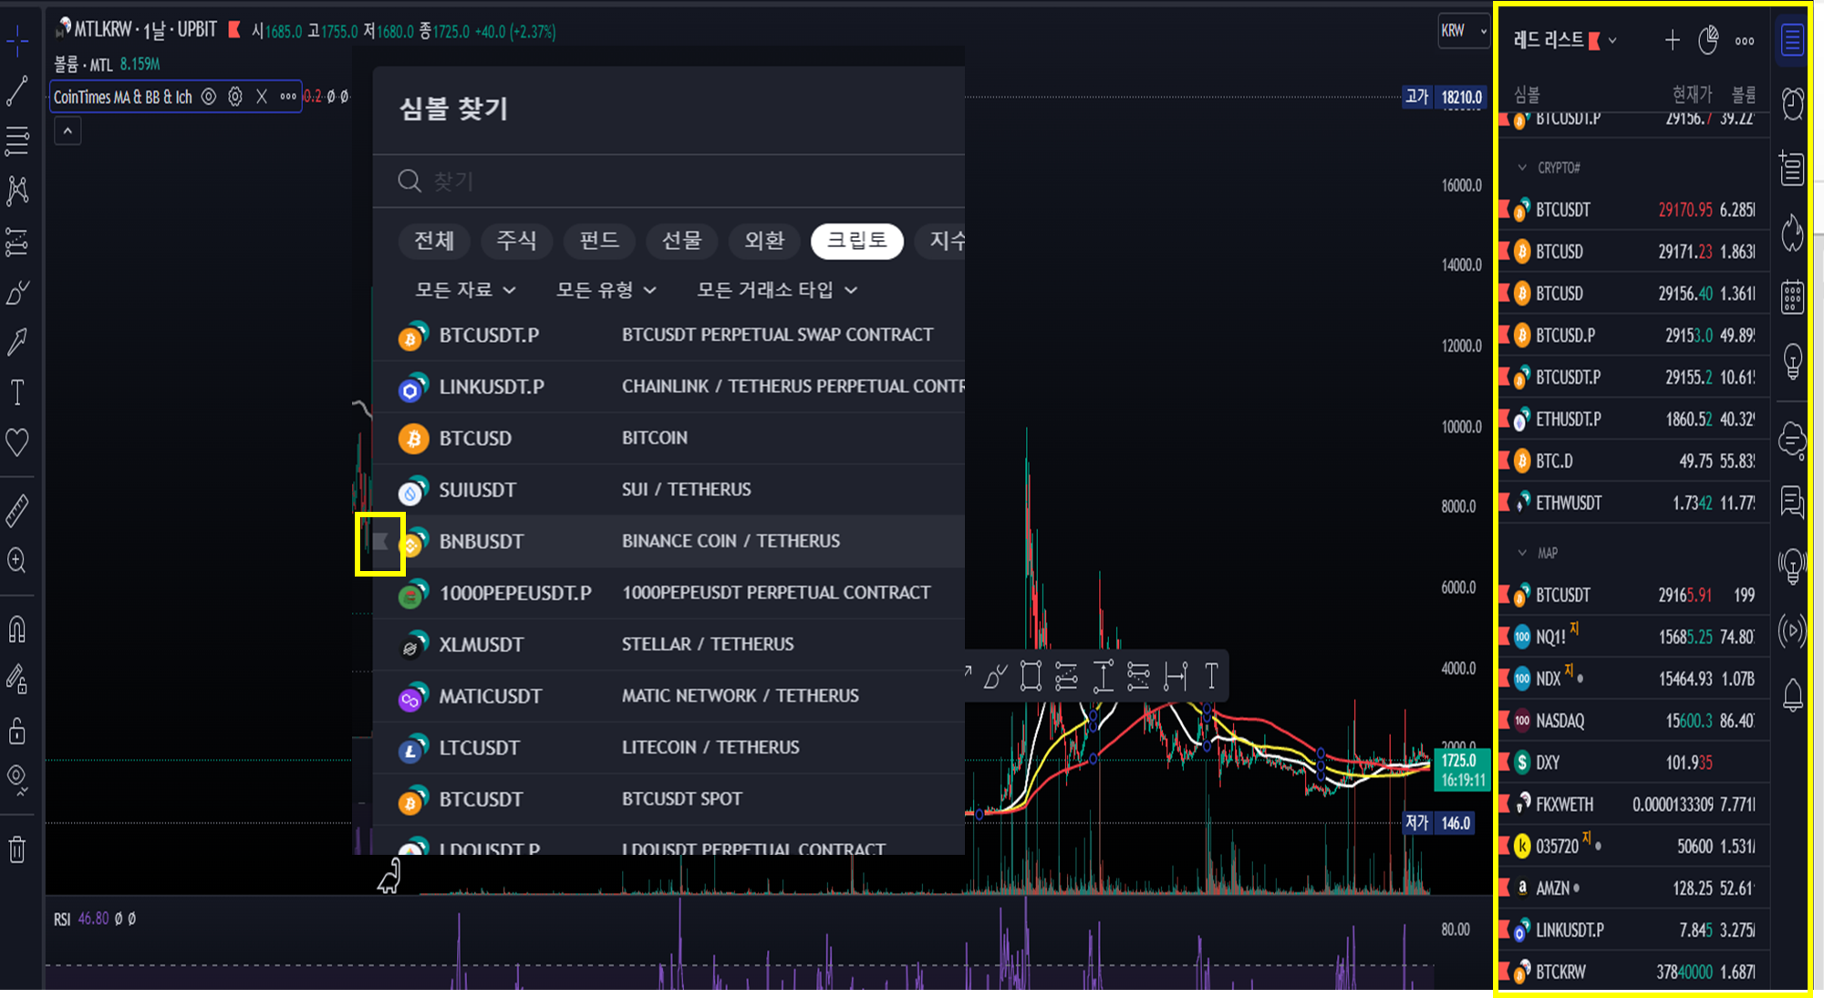Open the alerts alarm clock panel
Viewport: 1824px width, 998px height.
[1792, 103]
